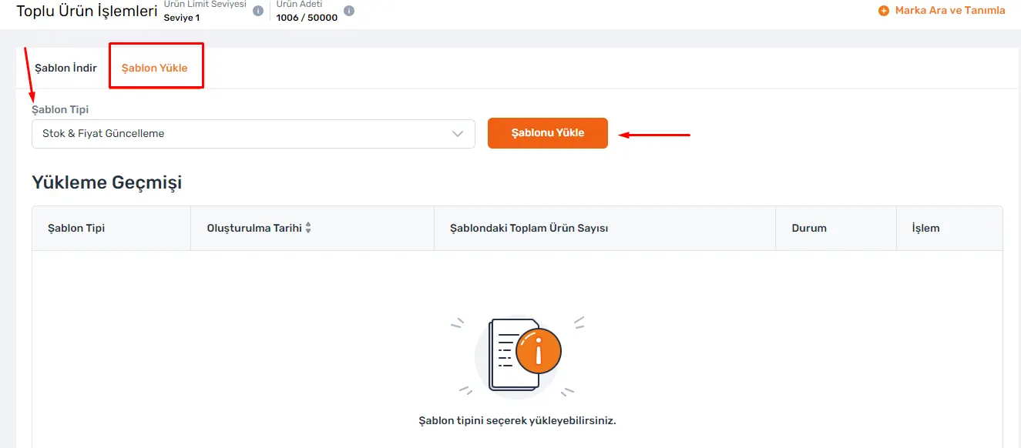Click 'Şablon tipini seçerek yükleyebilirsiniz.' message
The height and width of the screenshot is (448, 1021).
517,421
